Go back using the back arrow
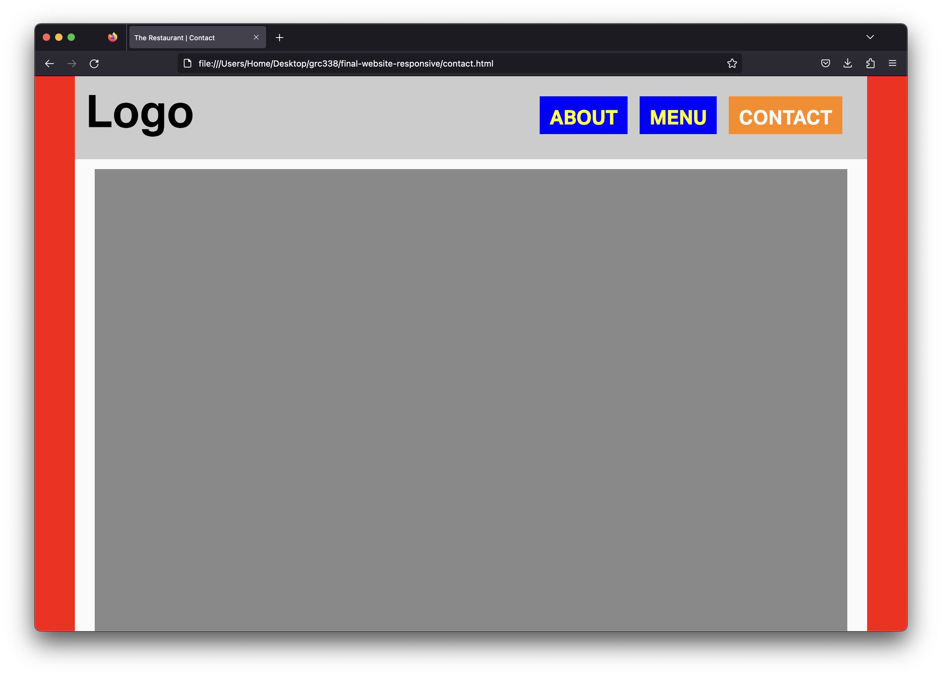The height and width of the screenshot is (677, 942). click(x=50, y=63)
